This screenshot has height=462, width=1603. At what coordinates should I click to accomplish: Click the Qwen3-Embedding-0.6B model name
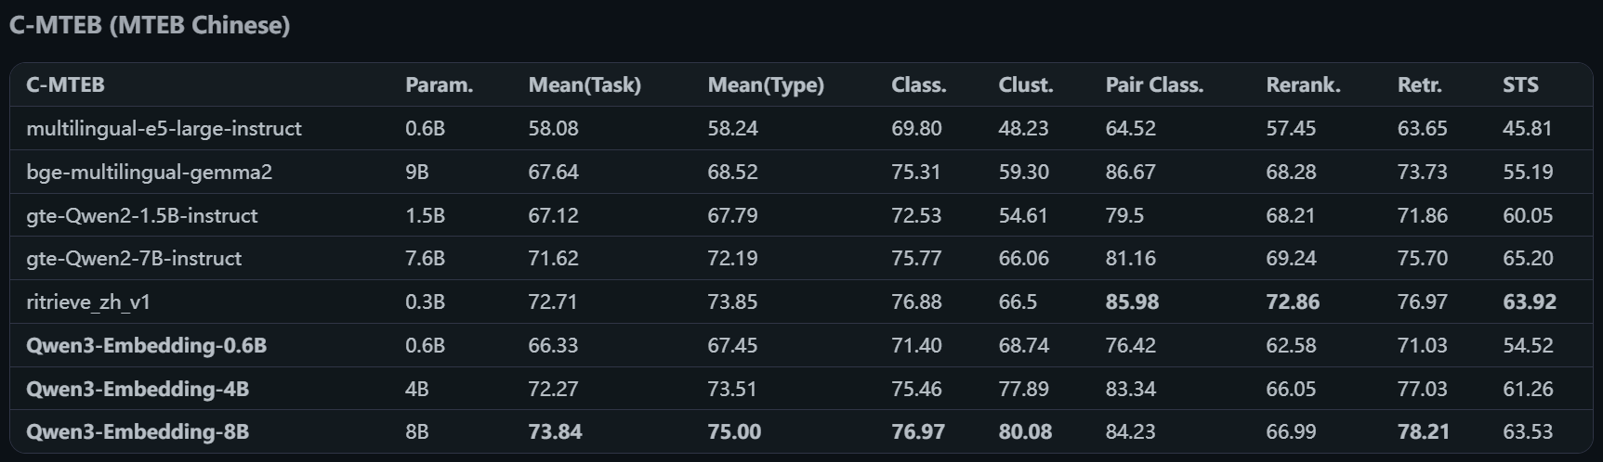(x=146, y=346)
